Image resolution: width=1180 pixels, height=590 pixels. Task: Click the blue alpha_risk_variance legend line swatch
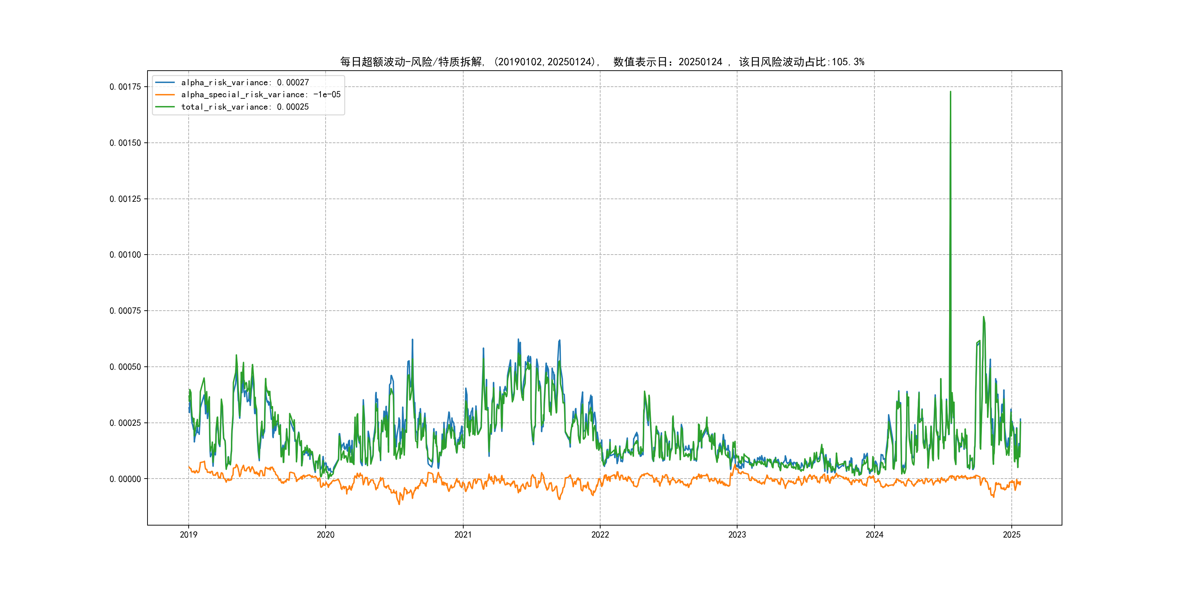coord(165,82)
